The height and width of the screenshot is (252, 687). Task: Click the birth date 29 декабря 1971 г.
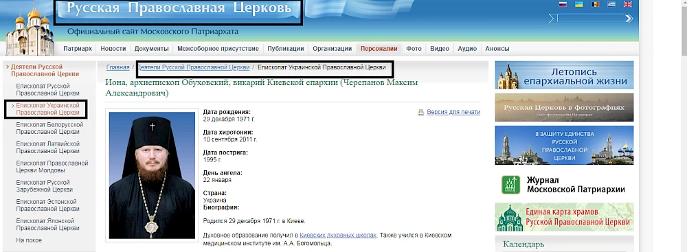(x=229, y=119)
